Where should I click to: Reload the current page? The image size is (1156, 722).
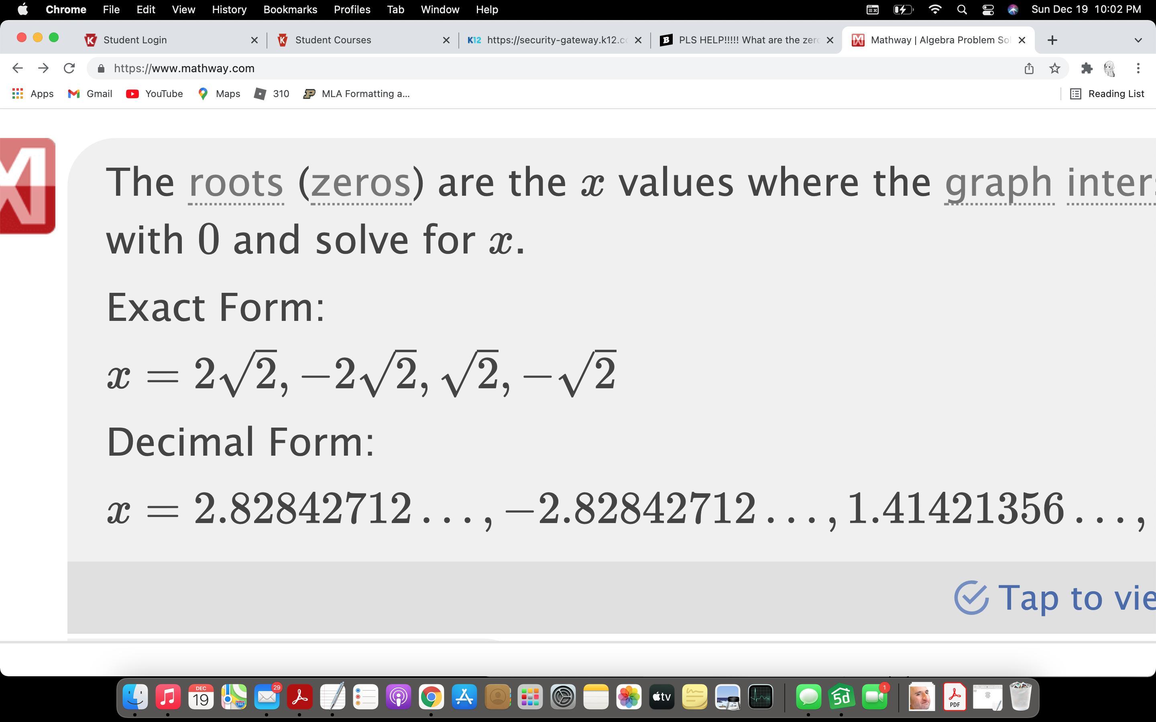click(x=69, y=68)
